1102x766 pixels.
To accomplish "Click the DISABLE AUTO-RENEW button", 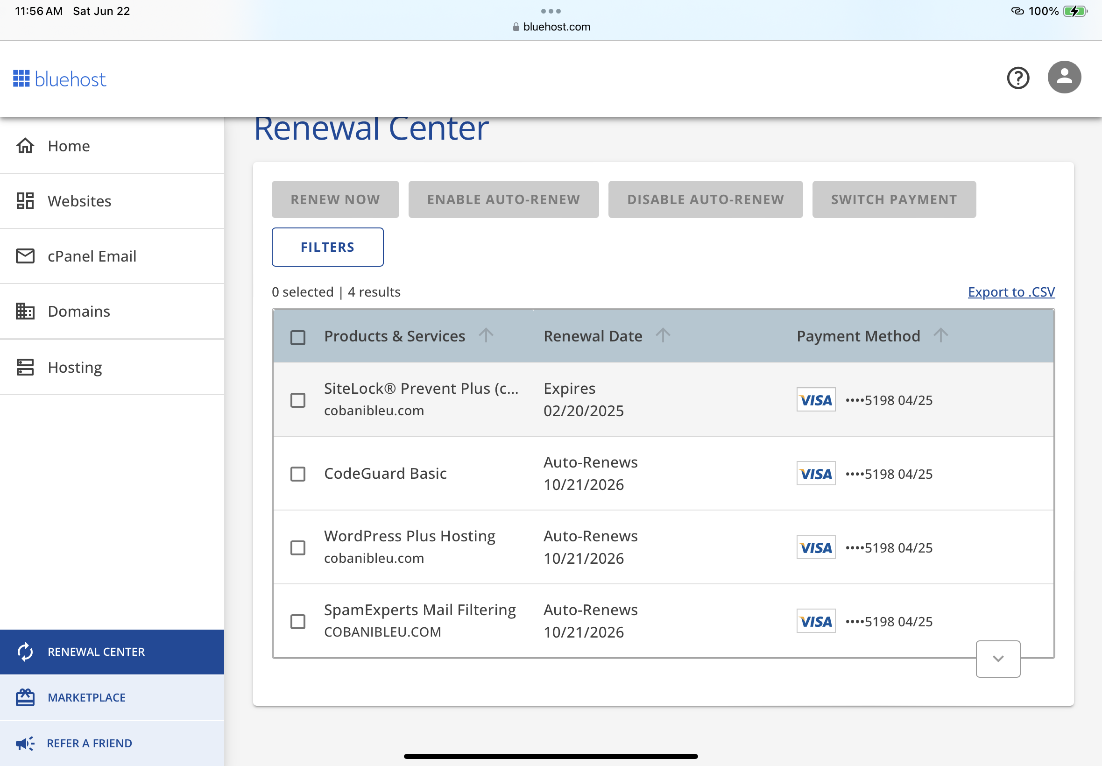I will 705,199.
